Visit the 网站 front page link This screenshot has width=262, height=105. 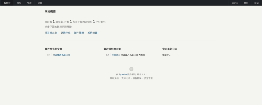pos(256,3)
